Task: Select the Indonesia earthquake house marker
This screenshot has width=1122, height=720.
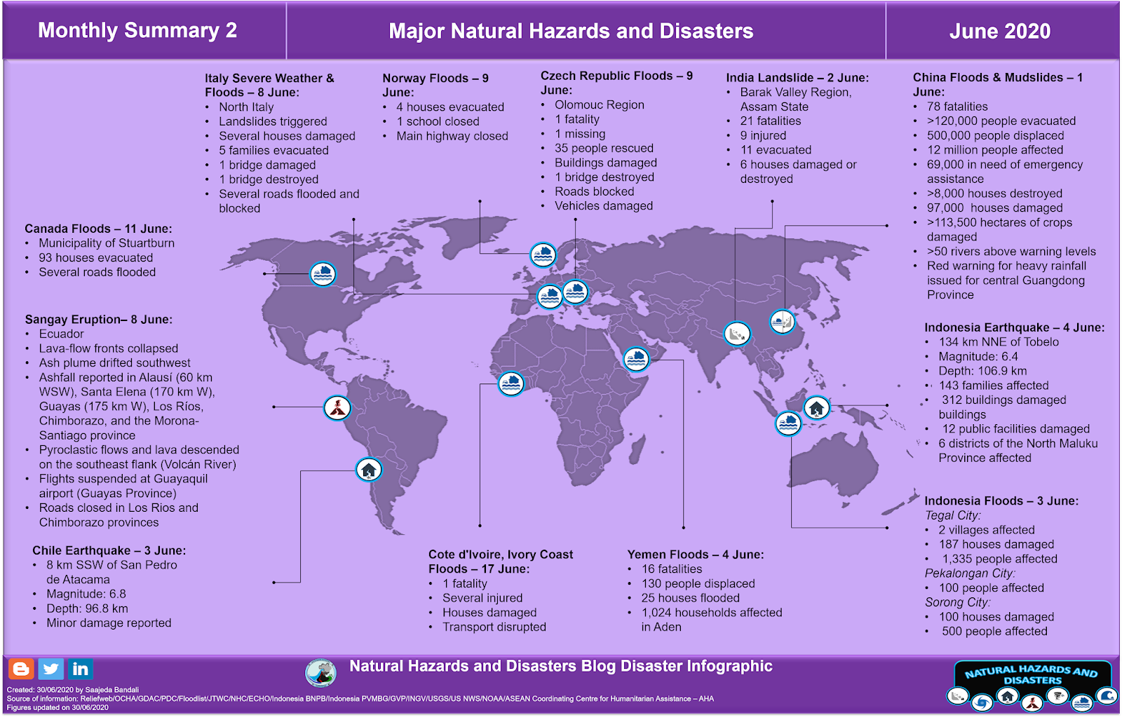Action: [x=817, y=407]
